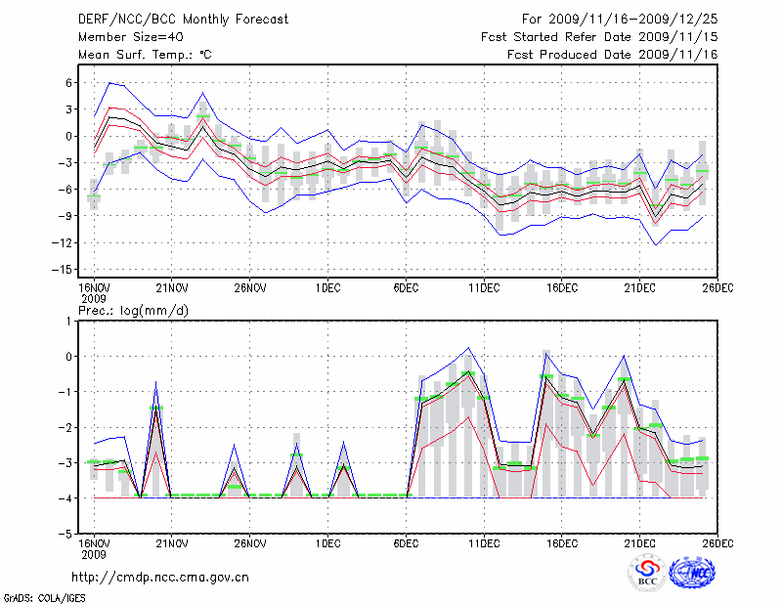Click first green marker on temperature chart at 16NOV

pos(94,196)
